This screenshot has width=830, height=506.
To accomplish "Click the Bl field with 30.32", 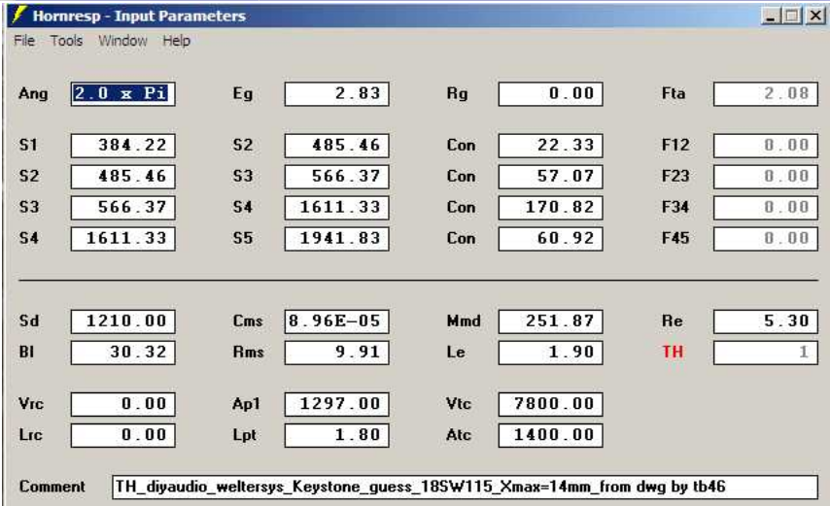I will 122,353.
